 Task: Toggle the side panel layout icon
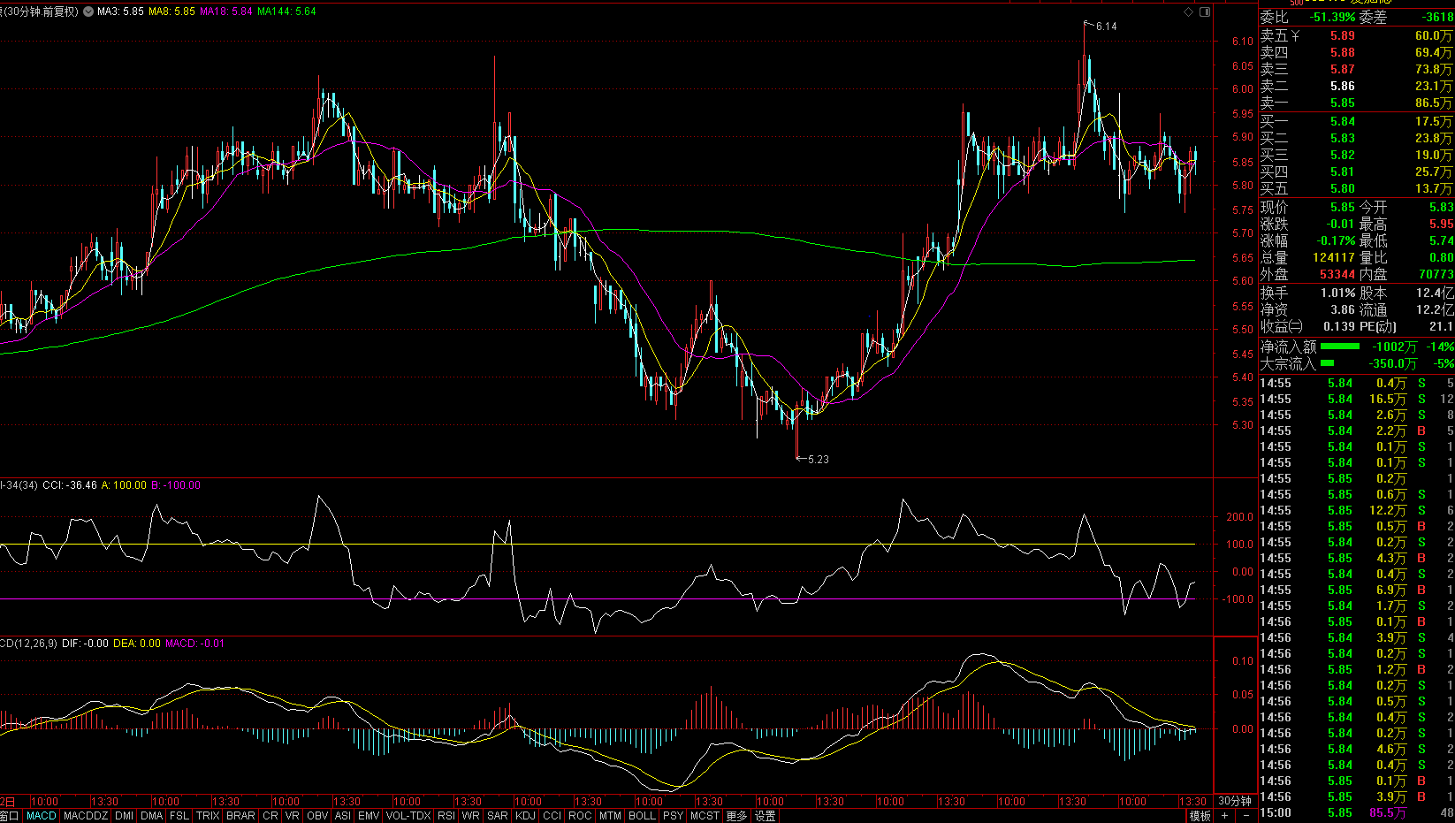point(1204,11)
